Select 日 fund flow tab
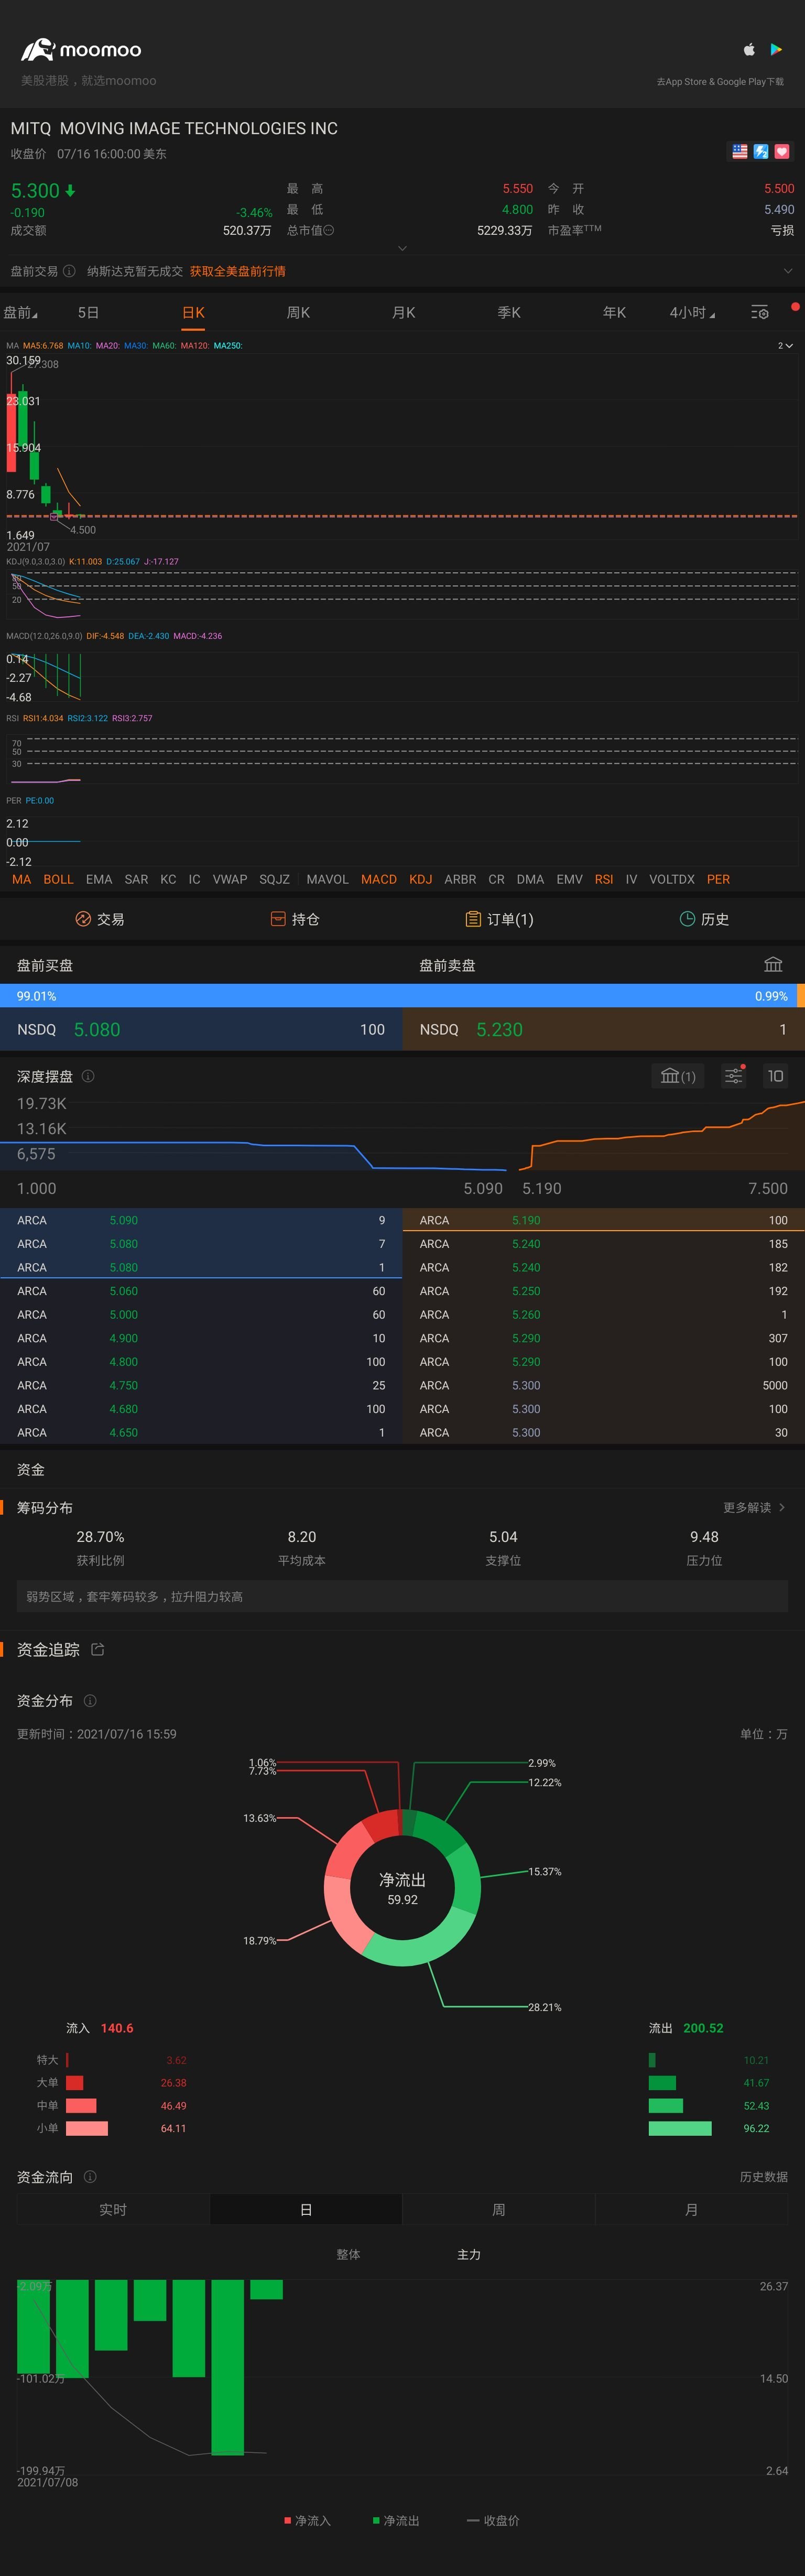Image resolution: width=805 pixels, height=2576 pixels. pyautogui.click(x=306, y=2209)
